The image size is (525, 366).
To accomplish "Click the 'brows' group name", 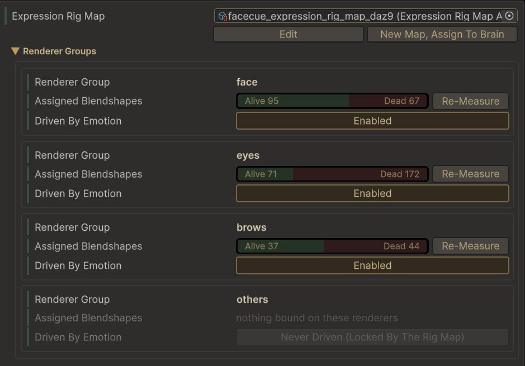I will point(252,227).
